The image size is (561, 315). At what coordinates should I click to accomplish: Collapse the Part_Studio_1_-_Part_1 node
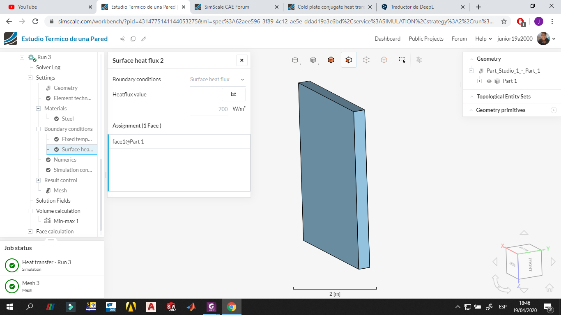tap(471, 71)
